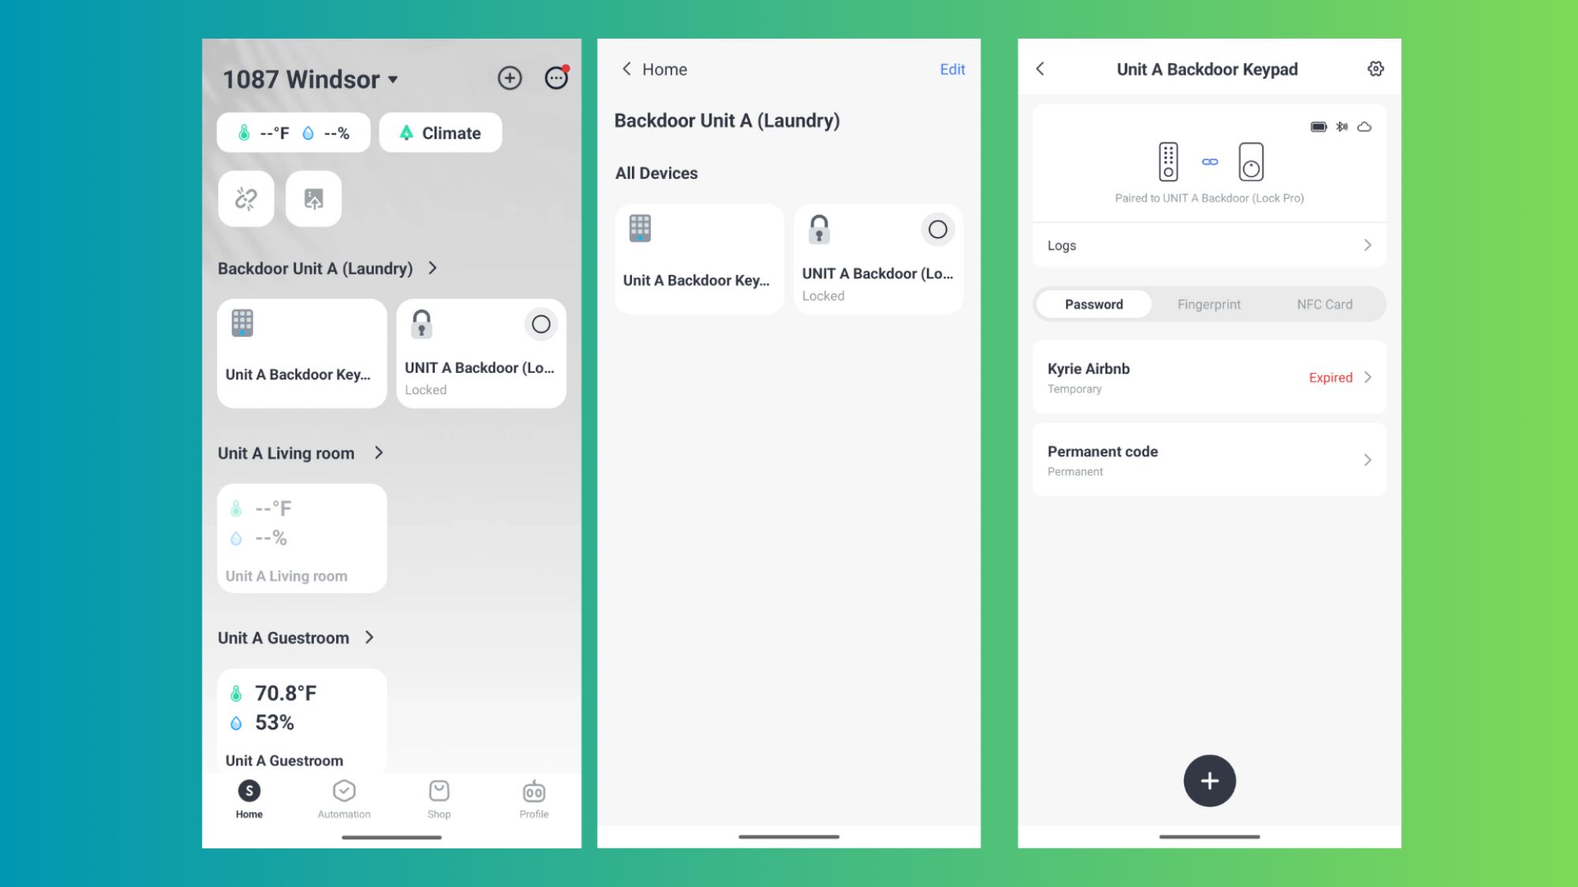The width and height of the screenshot is (1578, 887).
Task: Tap the add new code button on keypad screen
Action: [1210, 781]
